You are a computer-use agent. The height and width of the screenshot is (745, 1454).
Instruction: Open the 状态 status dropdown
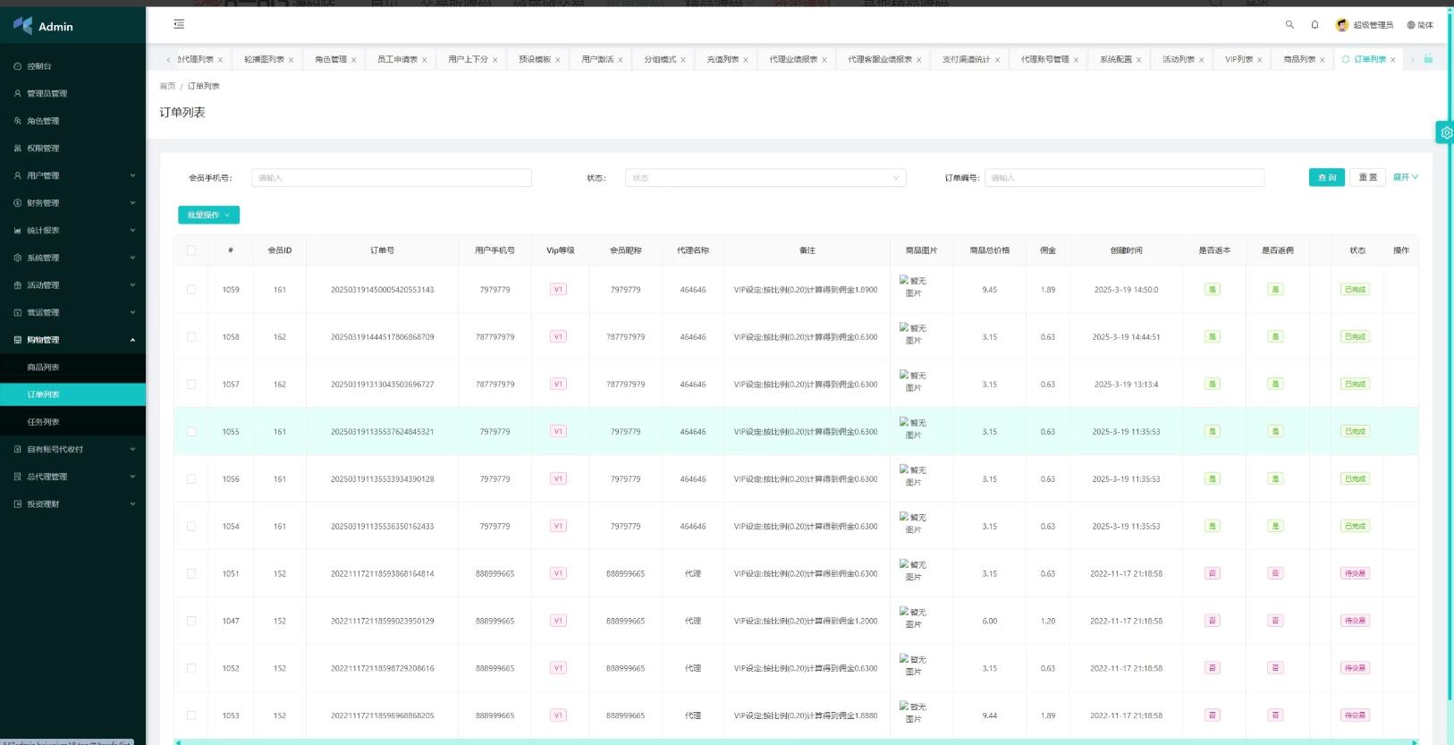click(x=765, y=178)
